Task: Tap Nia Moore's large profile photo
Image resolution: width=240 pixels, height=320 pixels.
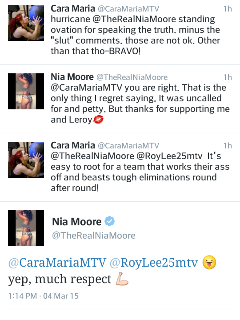Action: tap(26, 228)
